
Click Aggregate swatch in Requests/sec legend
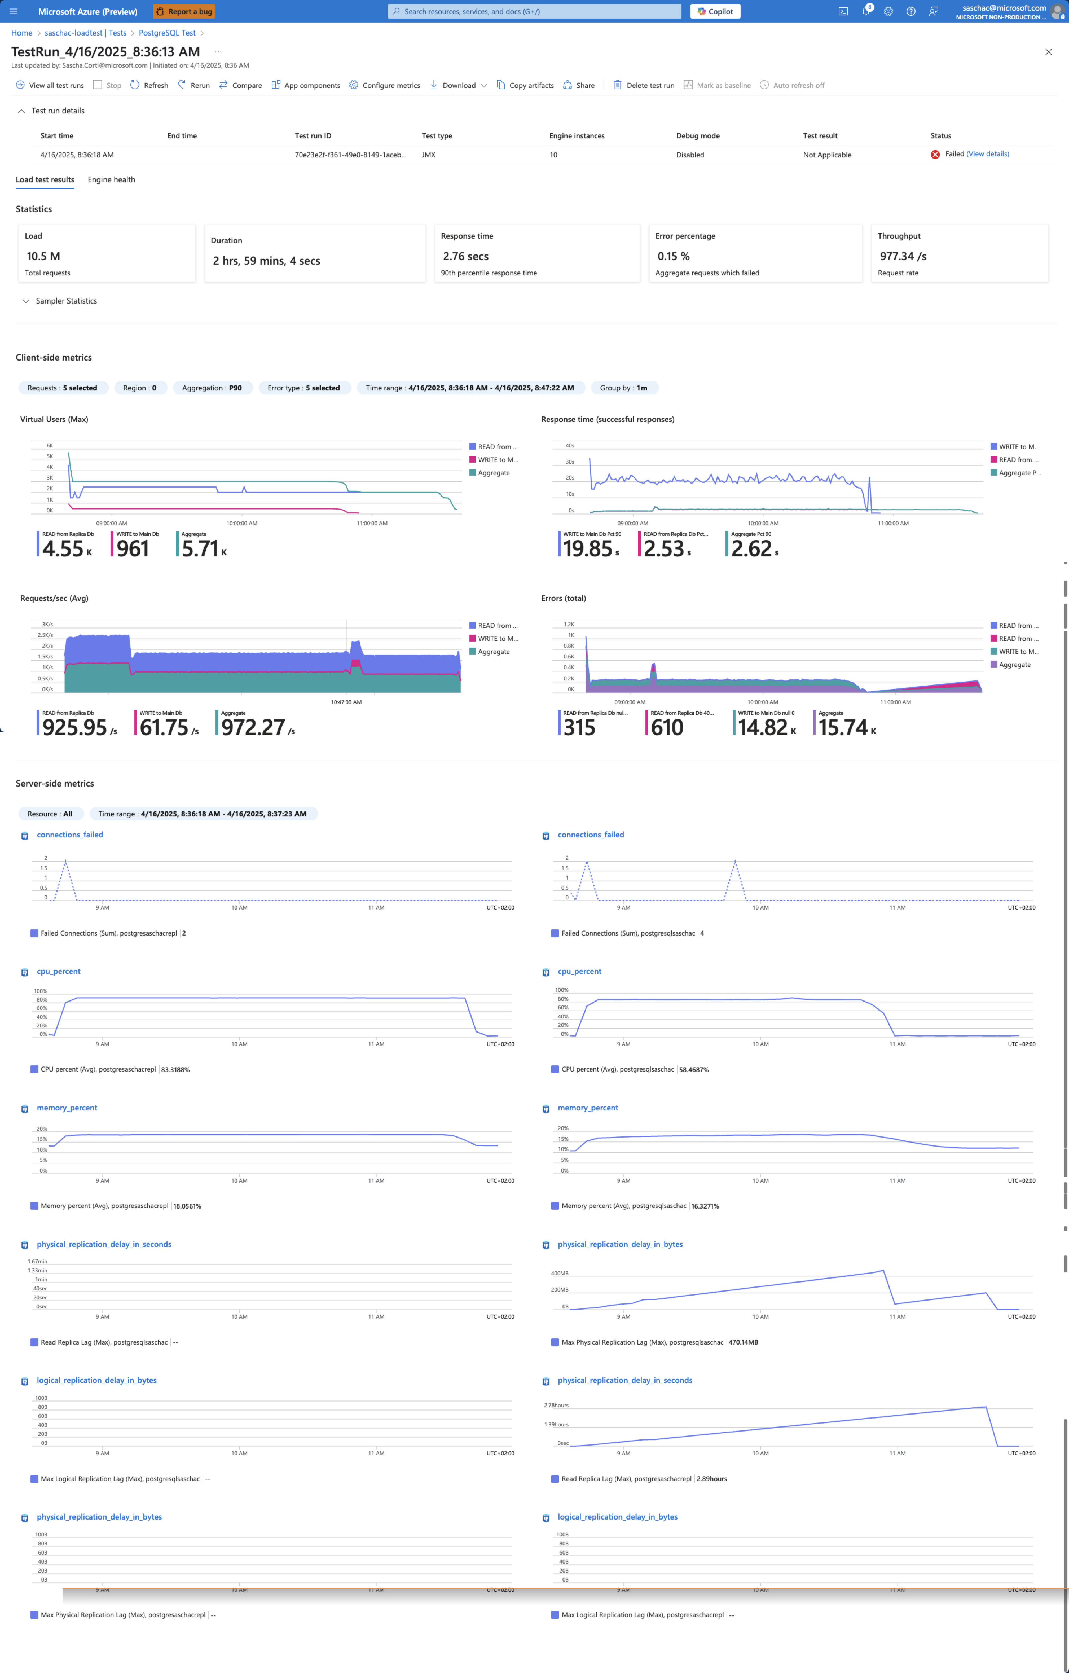(x=472, y=652)
